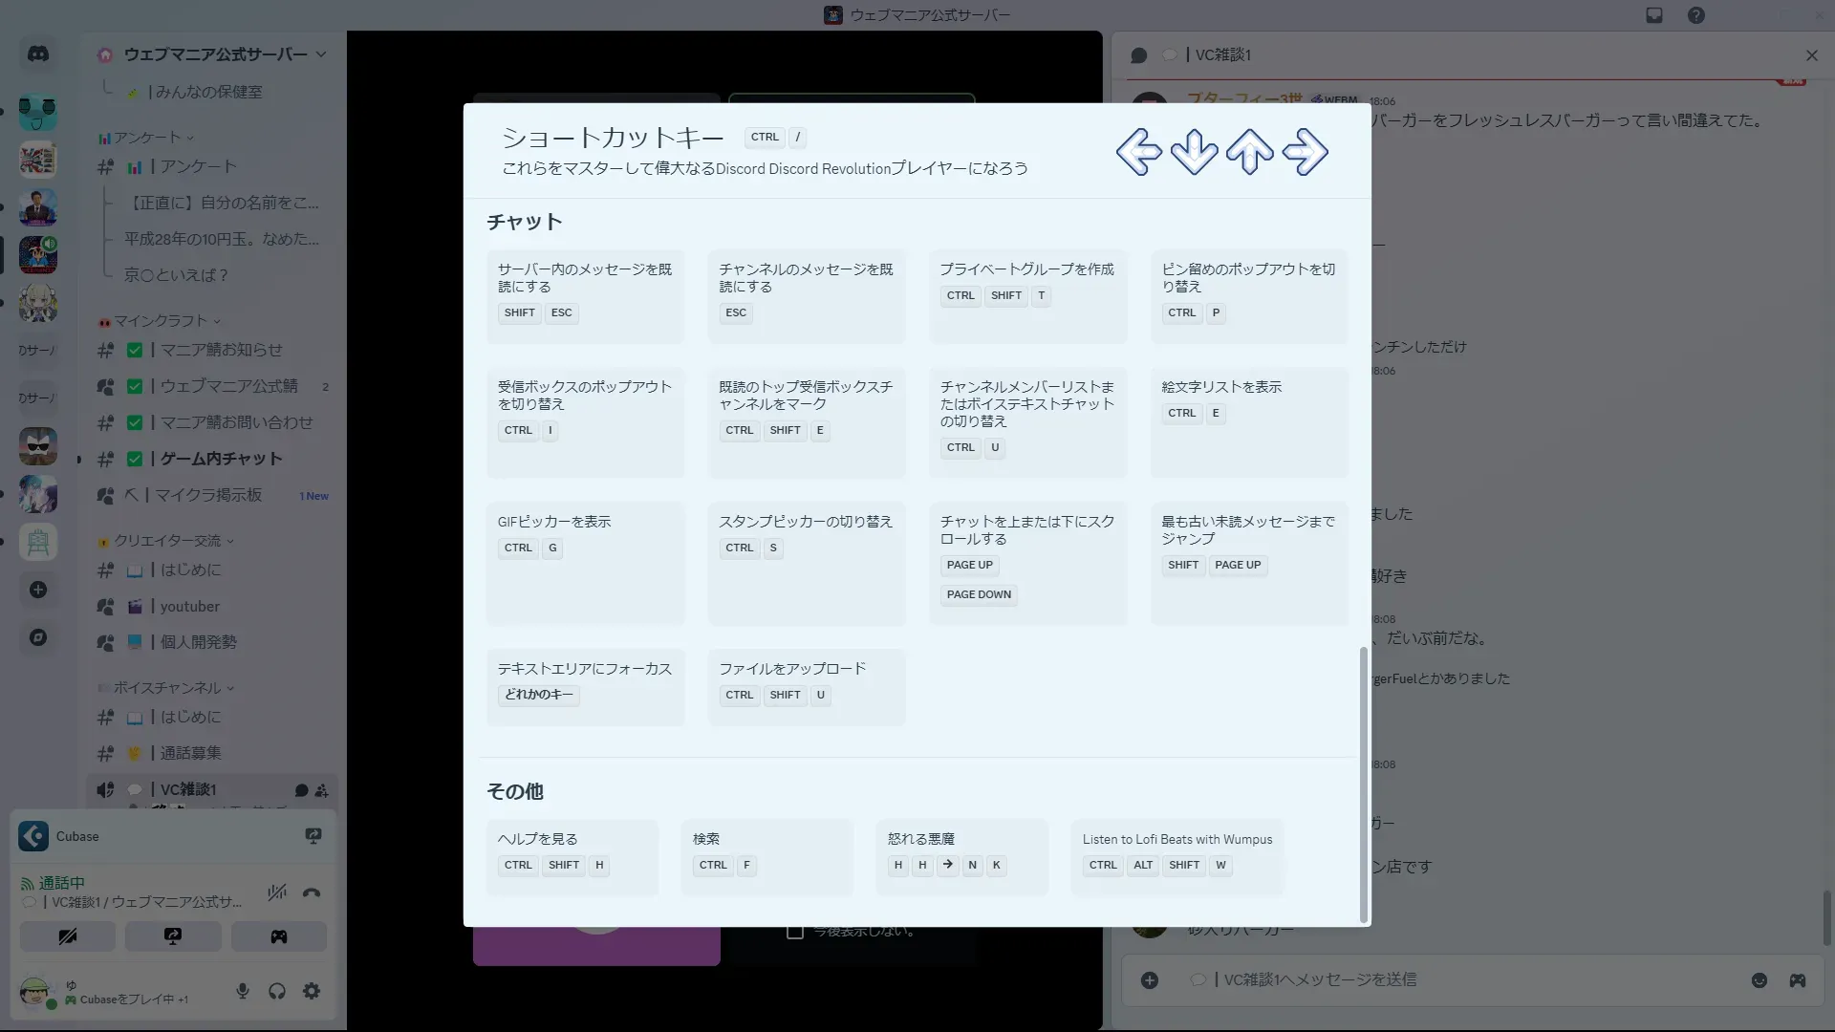Open the youtuber channel

point(189,606)
